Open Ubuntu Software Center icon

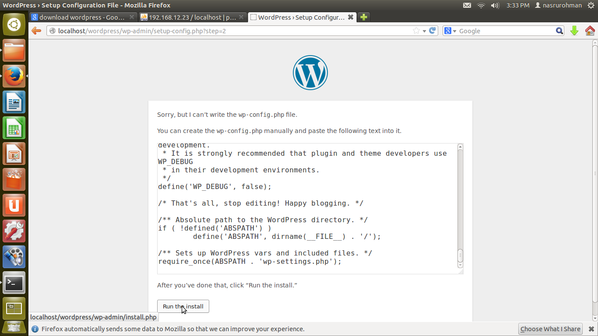14,179
